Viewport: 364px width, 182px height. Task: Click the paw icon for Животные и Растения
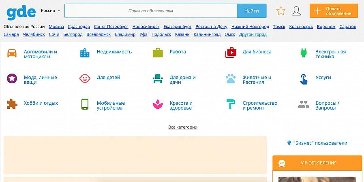[x=231, y=78]
